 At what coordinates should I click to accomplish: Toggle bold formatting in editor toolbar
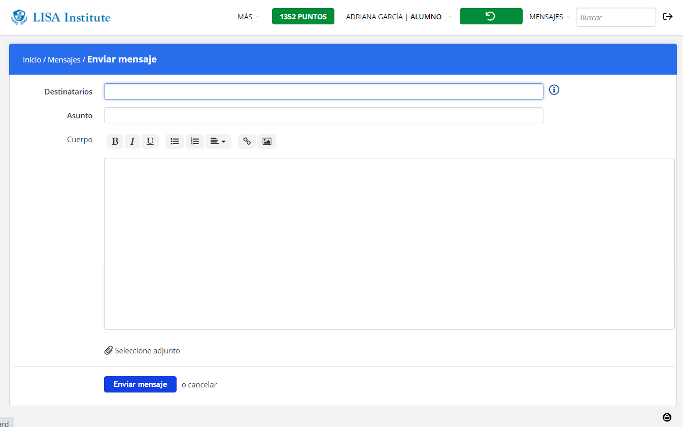click(115, 141)
